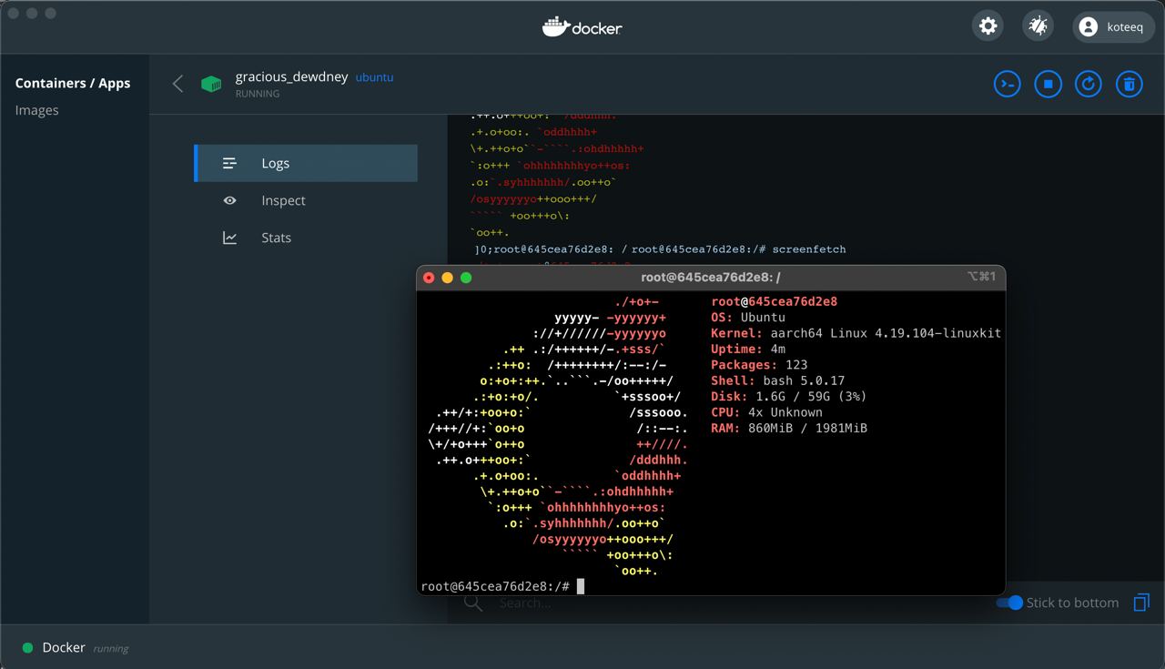
Task: Click the Docker whale logo
Action: click(582, 27)
